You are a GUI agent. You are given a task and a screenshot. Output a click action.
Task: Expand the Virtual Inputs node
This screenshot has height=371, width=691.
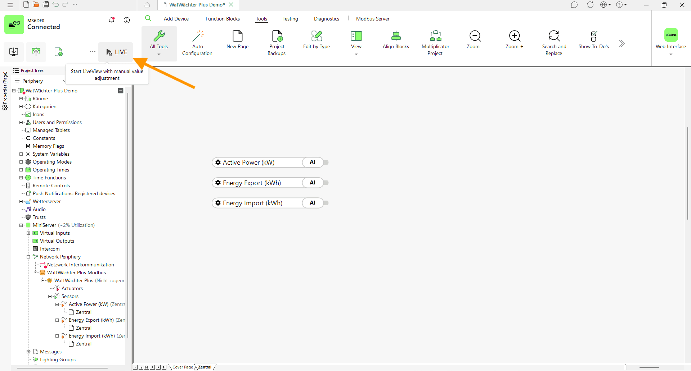pos(28,233)
